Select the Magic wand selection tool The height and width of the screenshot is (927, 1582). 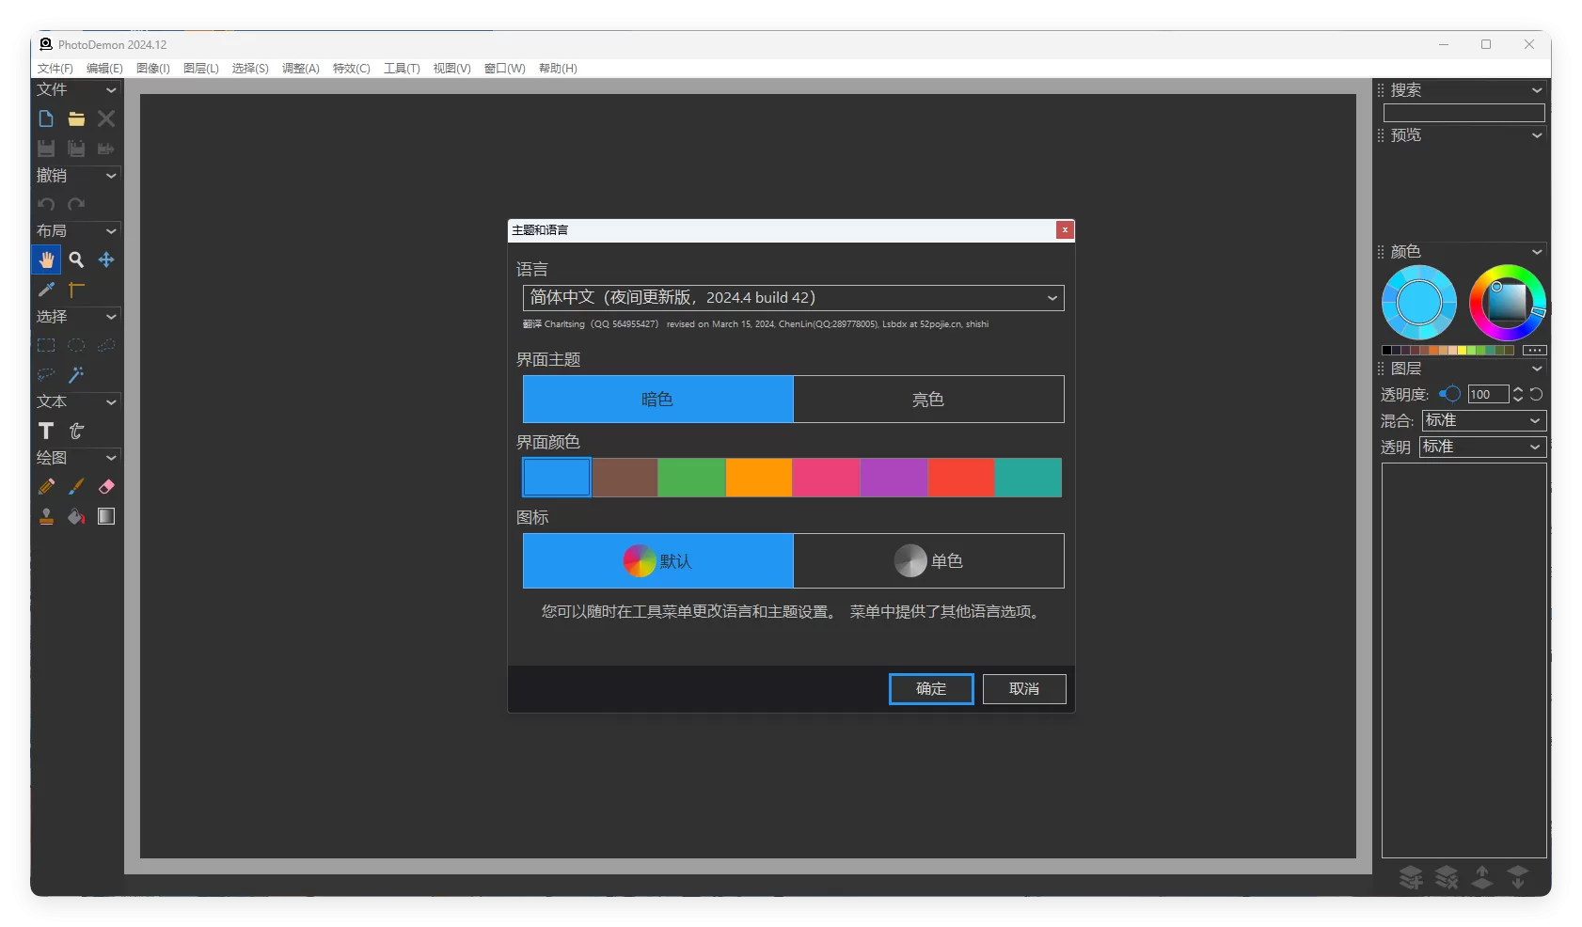point(76,375)
